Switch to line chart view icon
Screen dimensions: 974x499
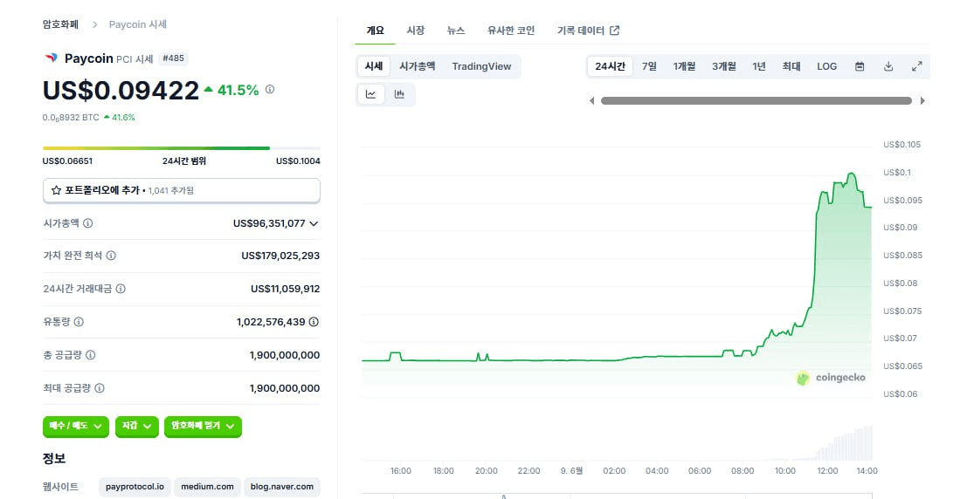click(371, 94)
